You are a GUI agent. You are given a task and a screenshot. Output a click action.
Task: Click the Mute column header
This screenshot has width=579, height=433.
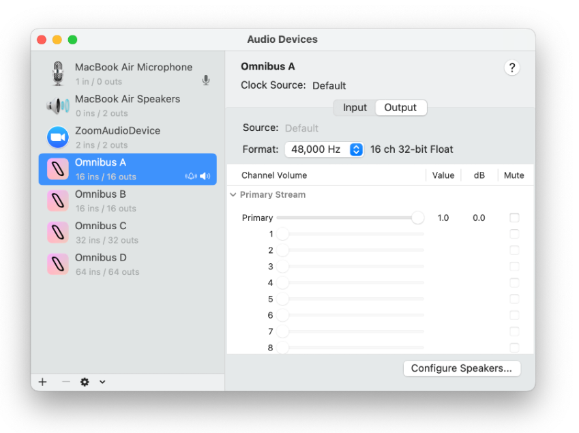point(514,175)
